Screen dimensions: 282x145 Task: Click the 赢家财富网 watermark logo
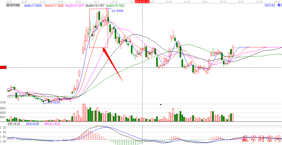(x=261, y=139)
